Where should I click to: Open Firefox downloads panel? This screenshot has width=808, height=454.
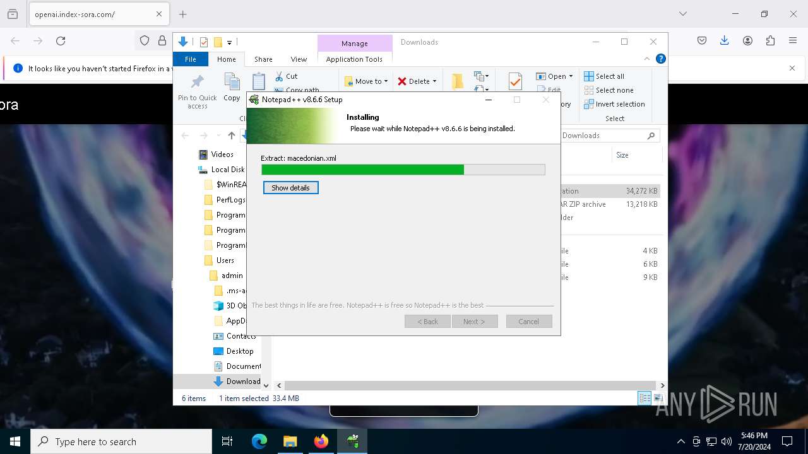coord(725,41)
